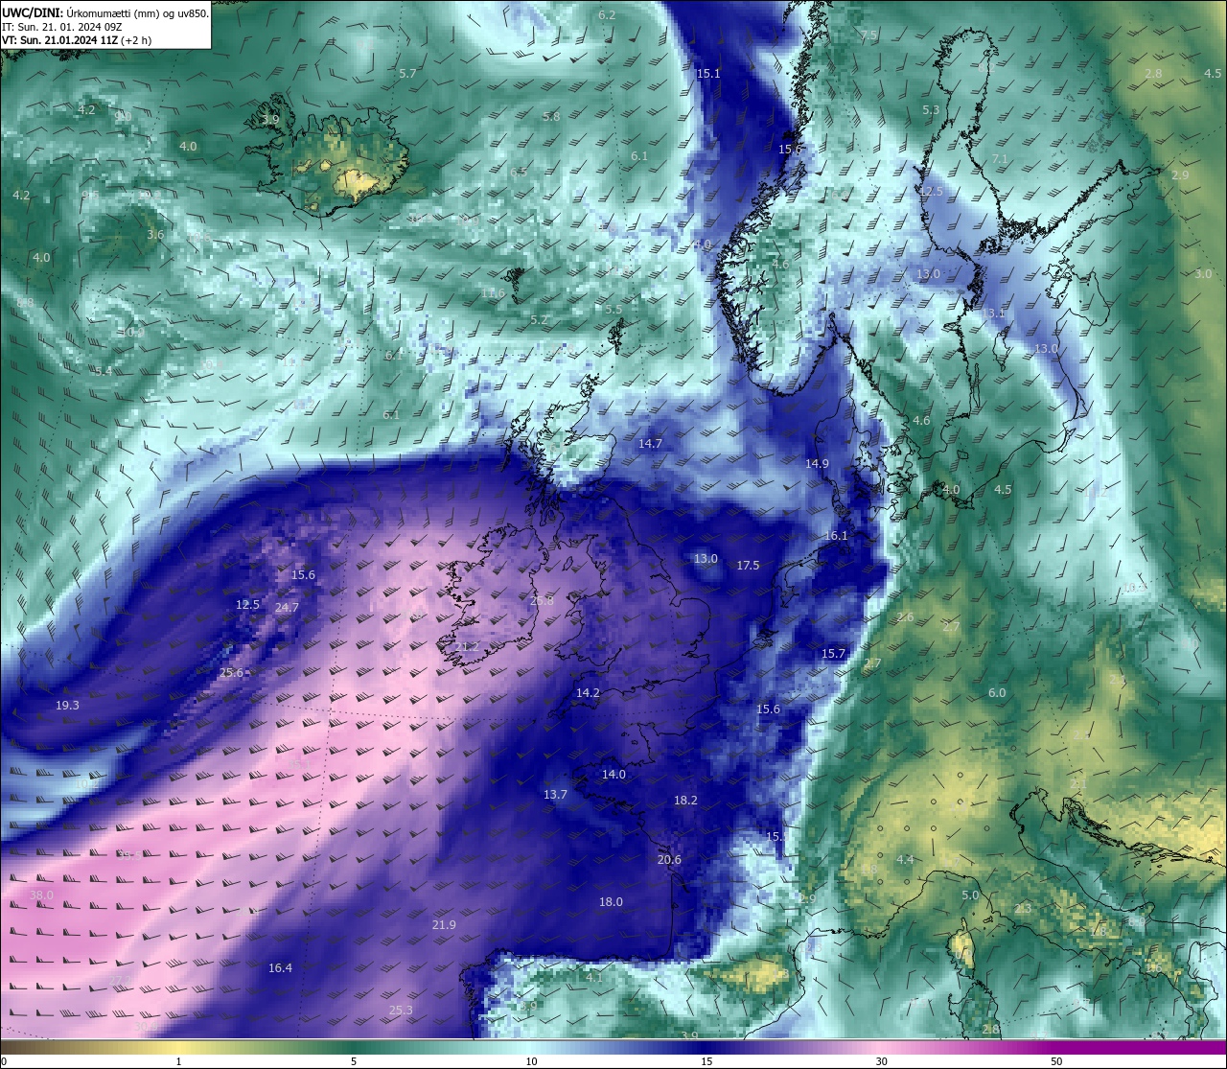Screen dimensions: 1227x1069
Task: Click the 15.7 value label
Action: 834,654
